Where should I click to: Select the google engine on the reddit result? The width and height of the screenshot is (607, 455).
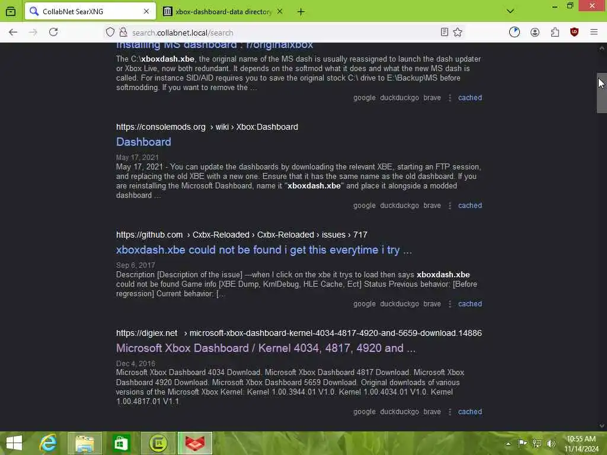point(365,98)
